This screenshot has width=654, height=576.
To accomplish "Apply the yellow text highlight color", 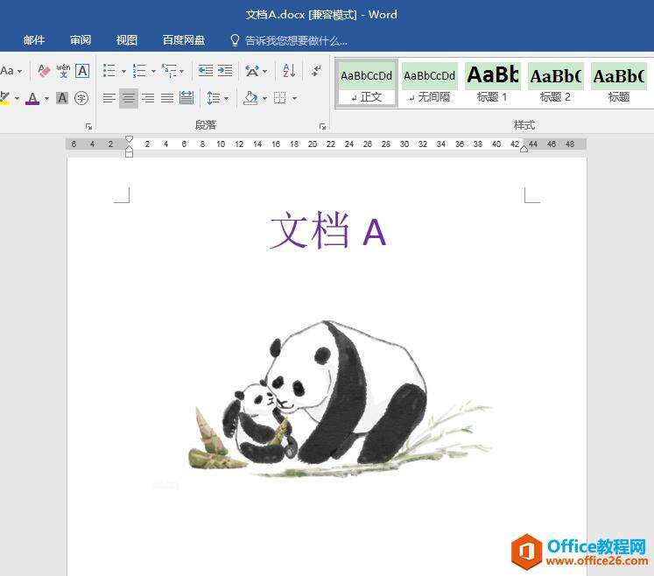I will (5, 98).
